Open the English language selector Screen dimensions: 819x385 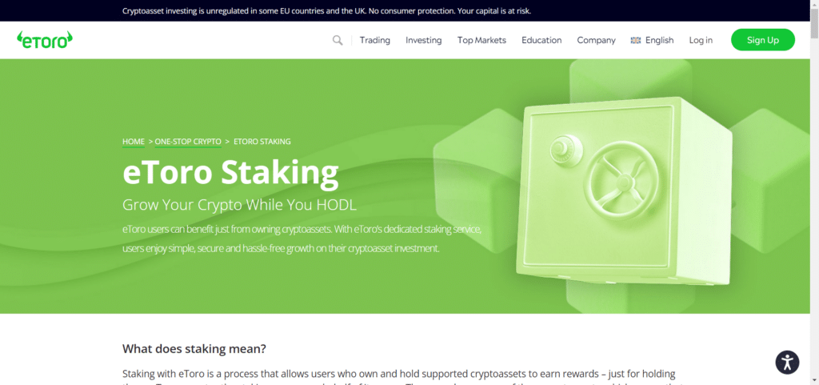[659, 40]
